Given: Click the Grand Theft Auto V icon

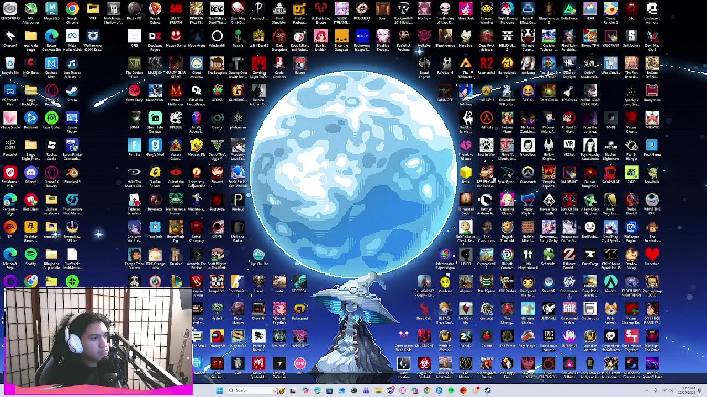Looking at the screenshot, I should click(217, 148).
